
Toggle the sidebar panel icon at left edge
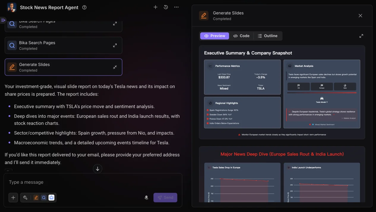point(3,20)
